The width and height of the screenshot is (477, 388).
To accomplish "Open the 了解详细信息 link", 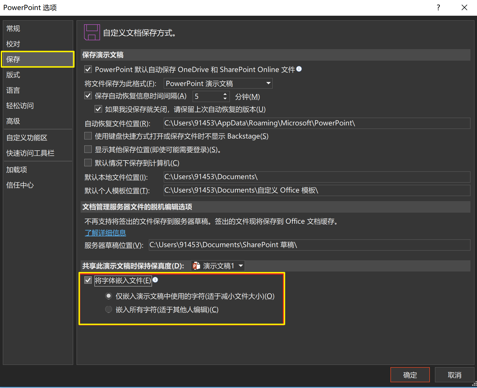I will 105,233.
